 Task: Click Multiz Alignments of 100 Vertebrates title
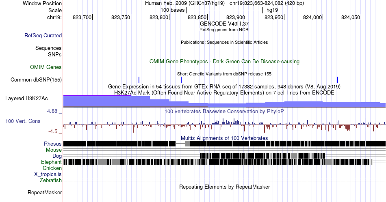pyautogui.click(x=224, y=138)
